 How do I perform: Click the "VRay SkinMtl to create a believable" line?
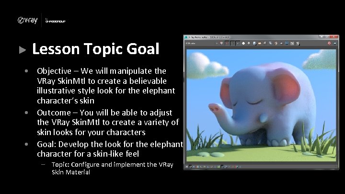click(x=102, y=81)
